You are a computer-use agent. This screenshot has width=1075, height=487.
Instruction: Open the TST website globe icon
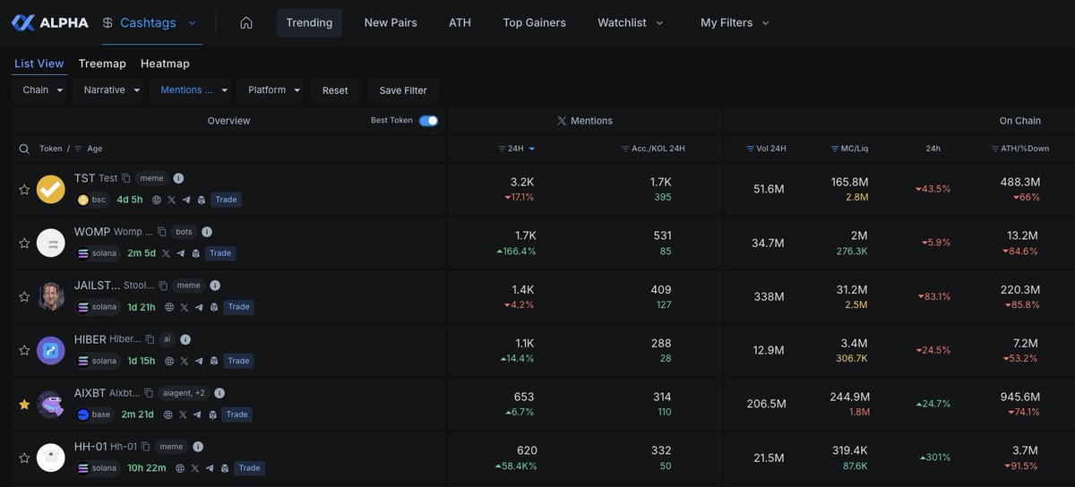tap(157, 200)
